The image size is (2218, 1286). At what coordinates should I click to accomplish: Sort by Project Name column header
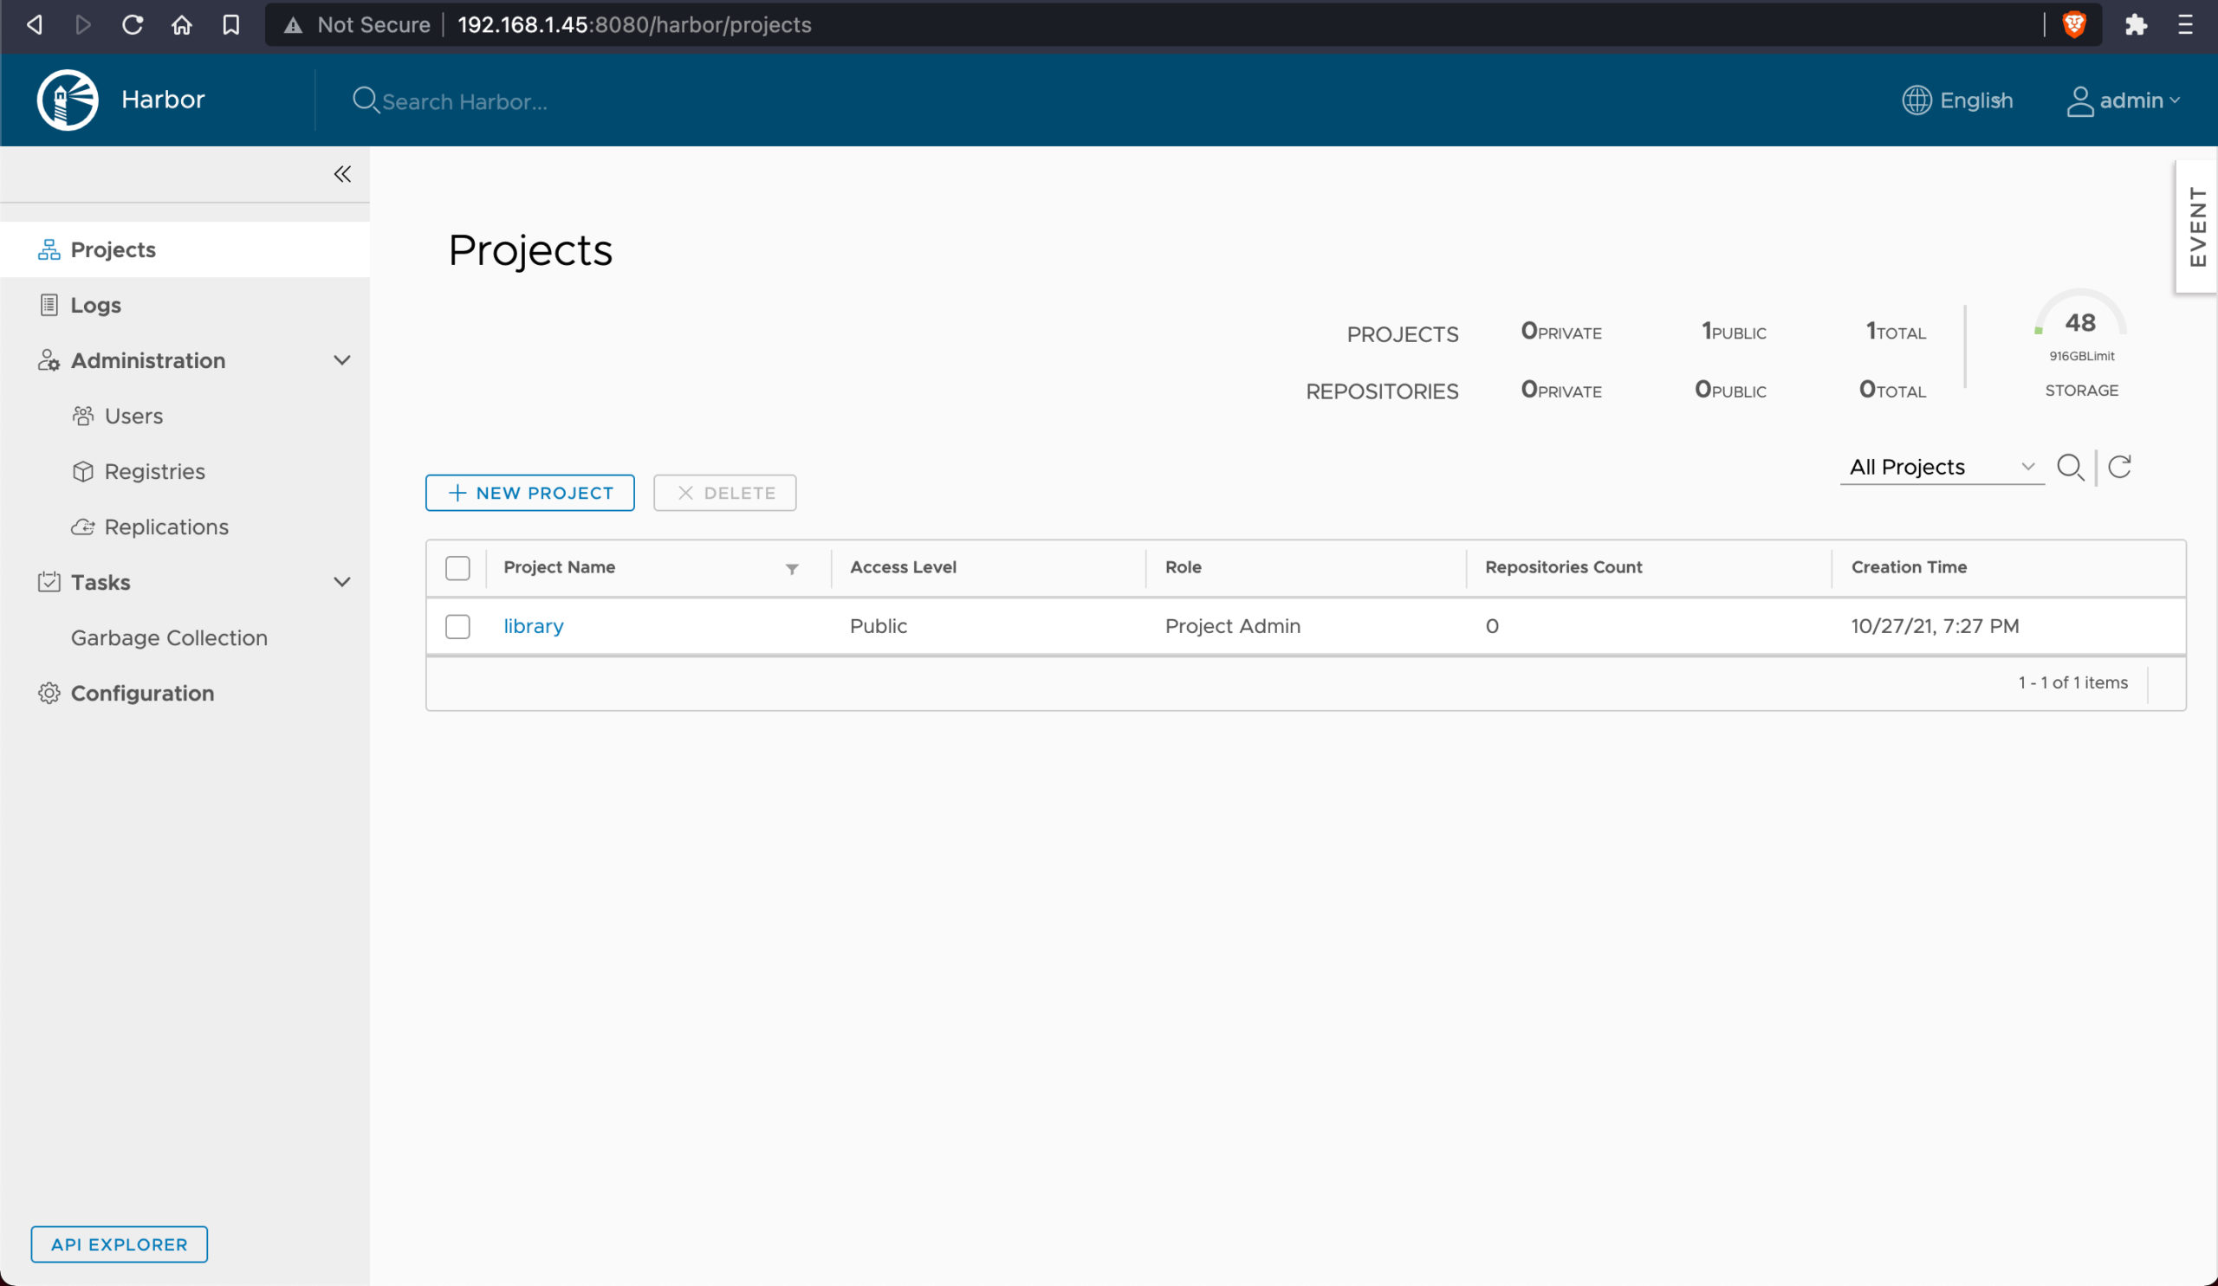point(559,567)
